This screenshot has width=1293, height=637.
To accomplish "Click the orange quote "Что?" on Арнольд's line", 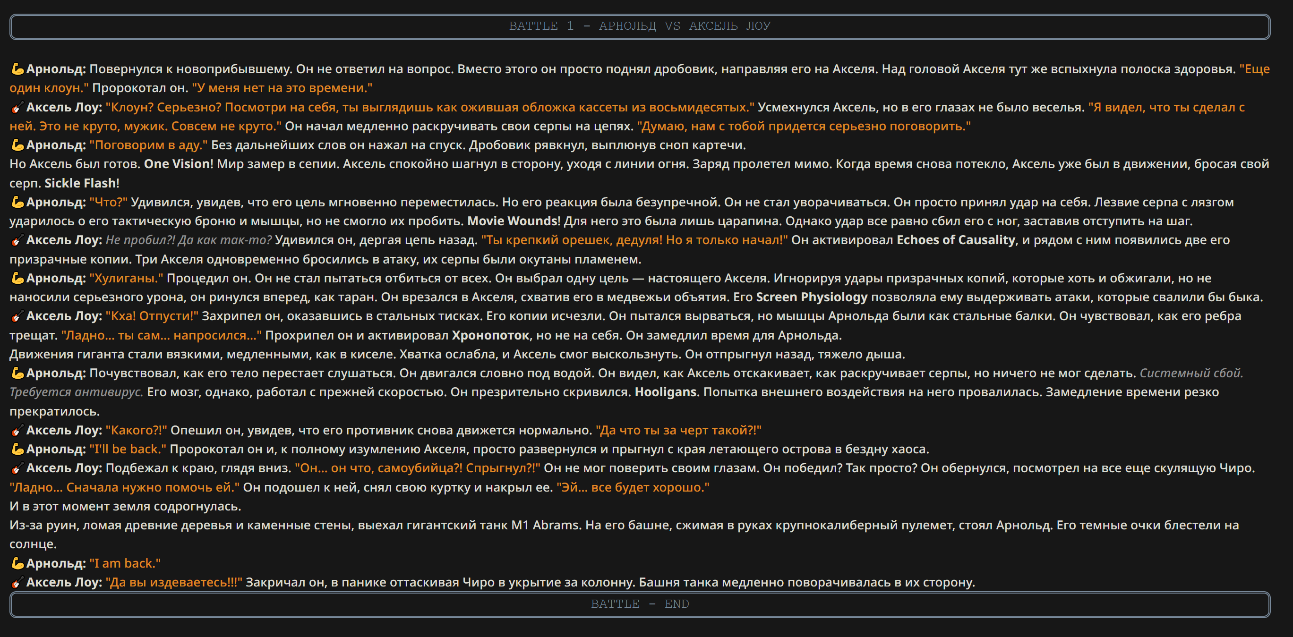I will pyautogui.click(x=109, y=202).
